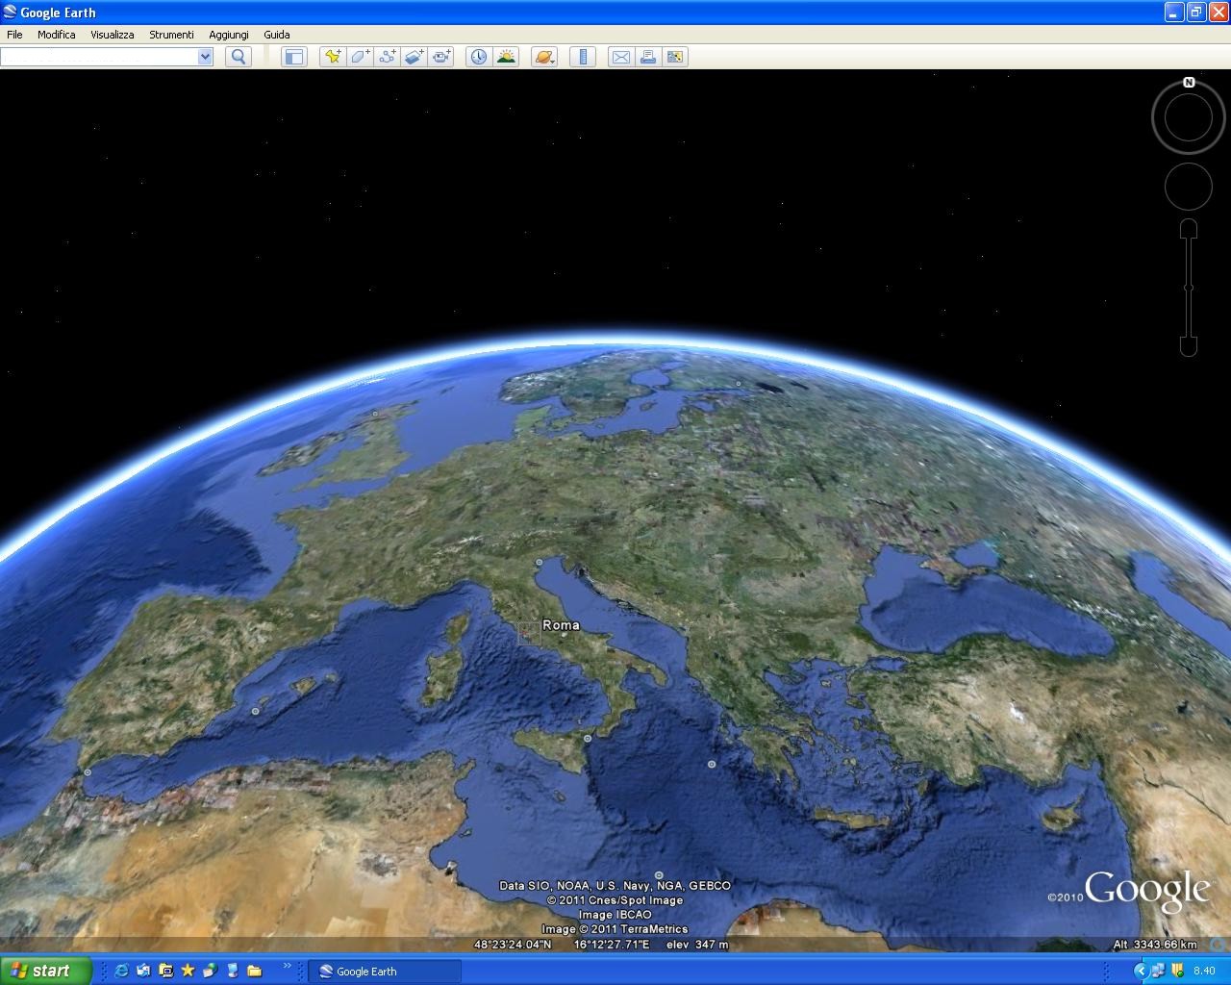Open the File menu

click(x=14, y=35)
